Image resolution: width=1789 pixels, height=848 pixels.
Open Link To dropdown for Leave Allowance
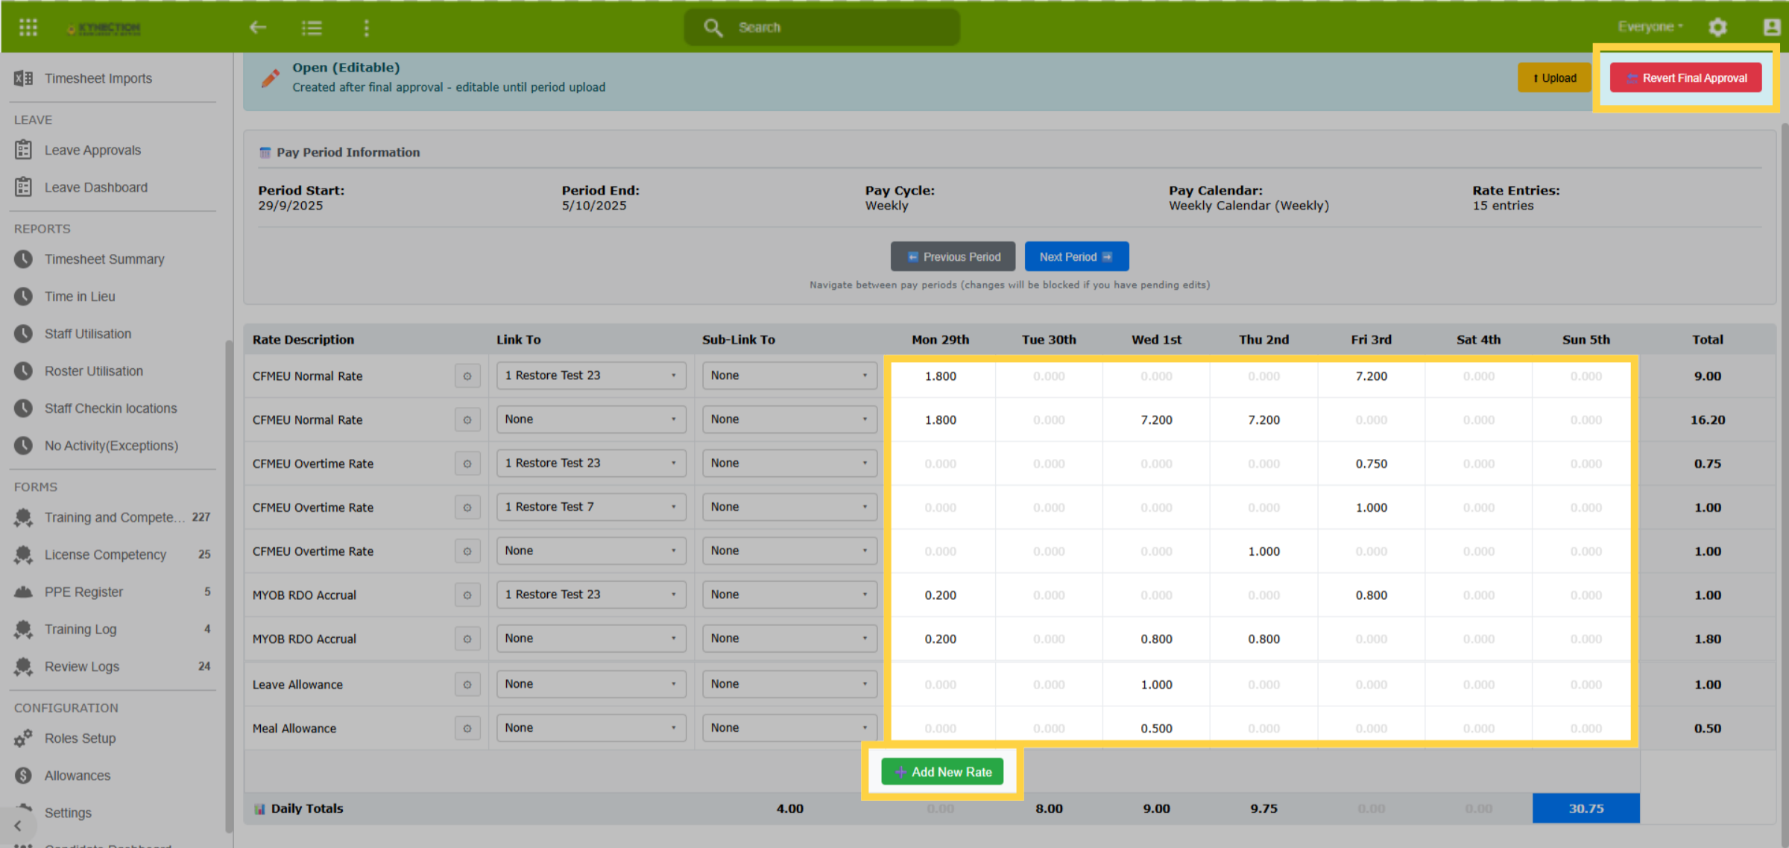click(x=591, y=684)
